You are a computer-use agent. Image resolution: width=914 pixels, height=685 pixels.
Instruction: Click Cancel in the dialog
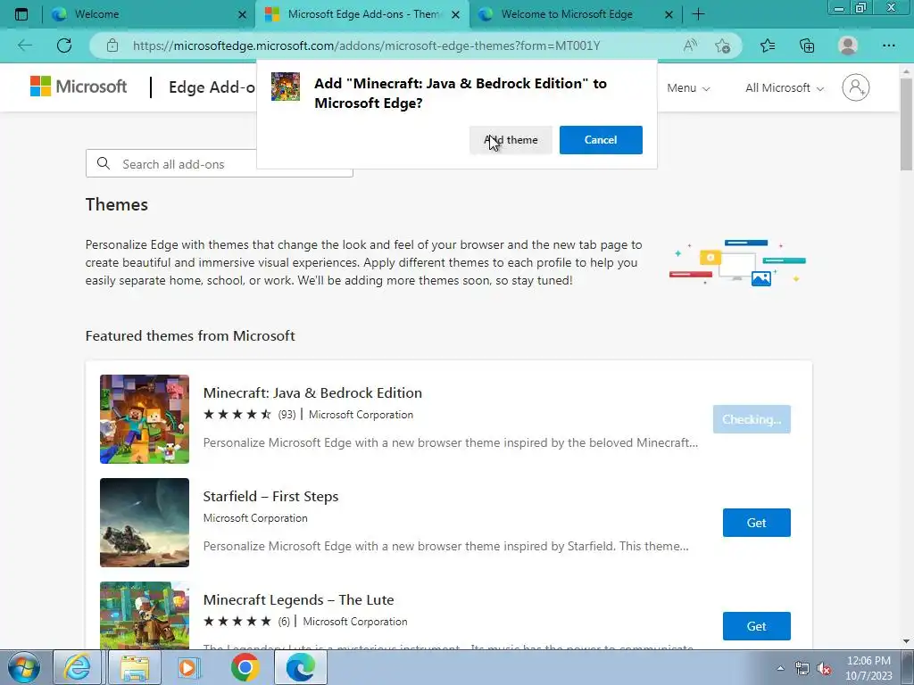coord(601,140)
